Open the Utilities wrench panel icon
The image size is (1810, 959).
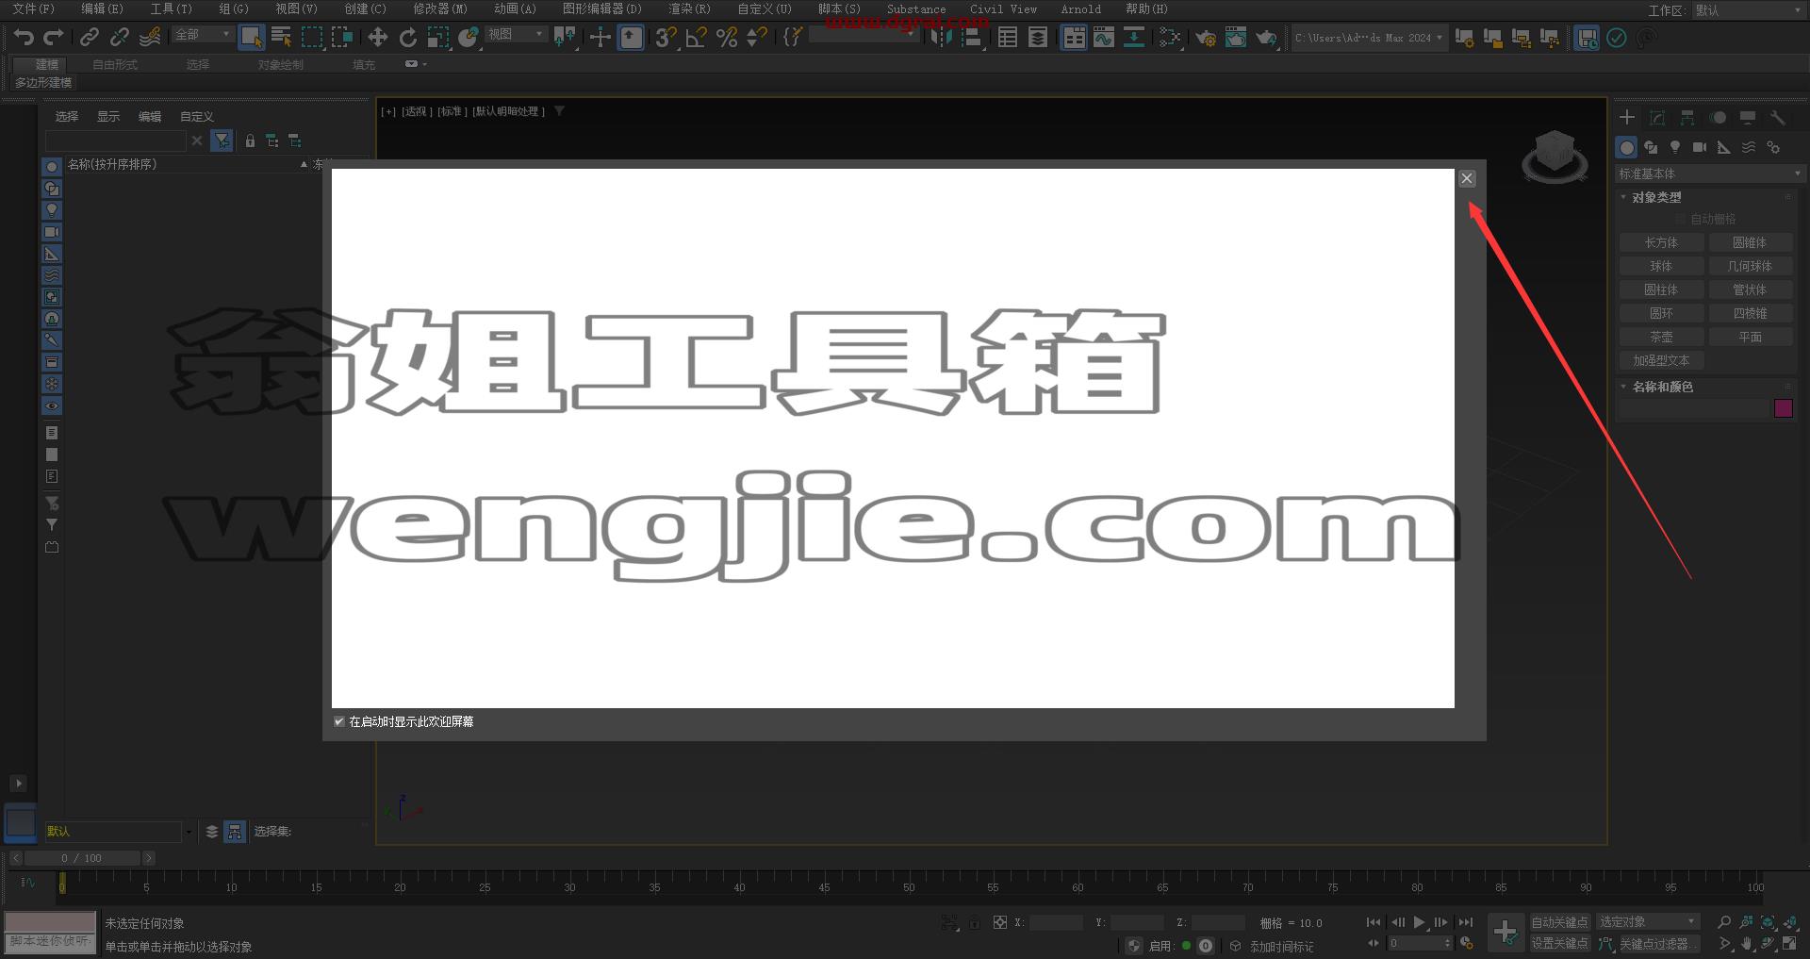tap(1778, 118)
